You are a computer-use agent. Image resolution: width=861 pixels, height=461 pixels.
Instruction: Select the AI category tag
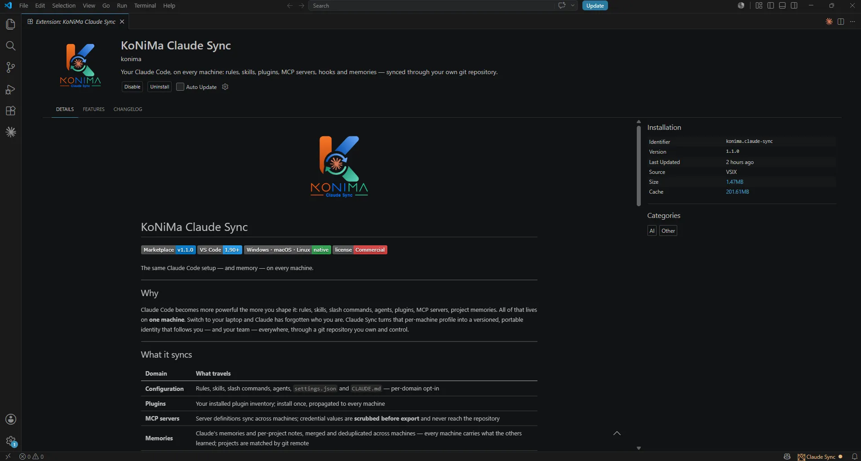click(652, 230)
